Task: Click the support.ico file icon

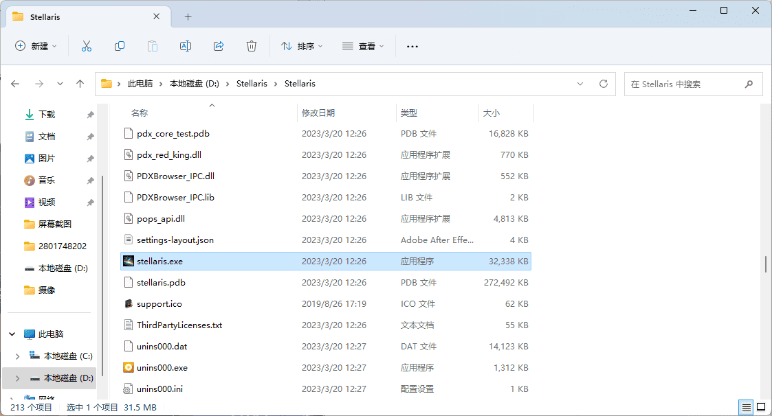Action: (129, 303)
